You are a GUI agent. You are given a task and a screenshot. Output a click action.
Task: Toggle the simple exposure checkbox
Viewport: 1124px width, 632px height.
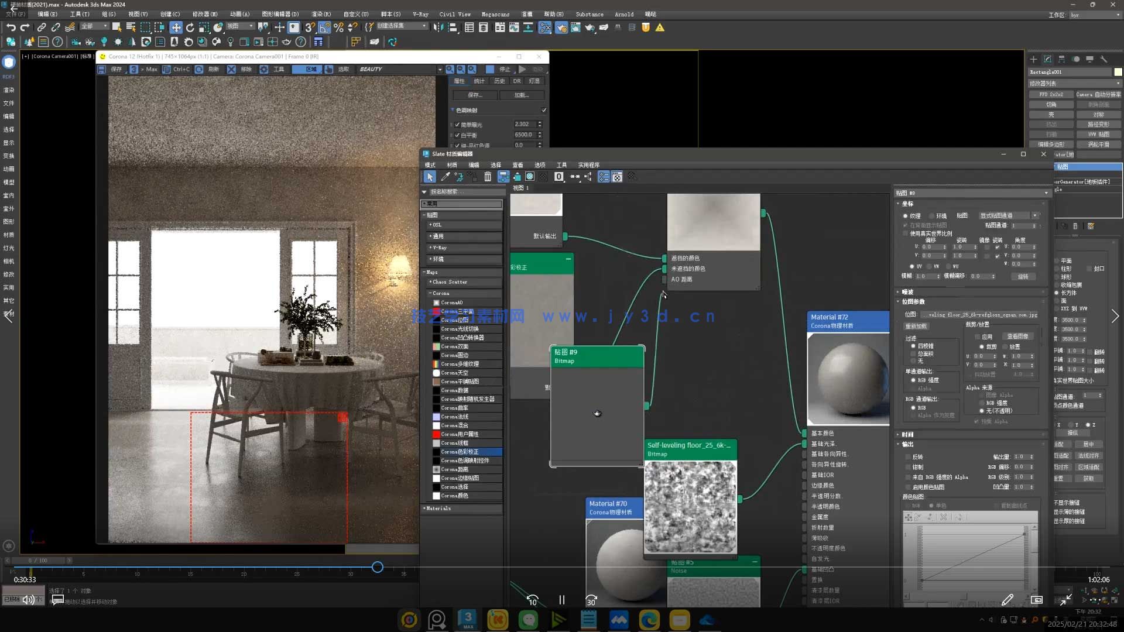457,125
